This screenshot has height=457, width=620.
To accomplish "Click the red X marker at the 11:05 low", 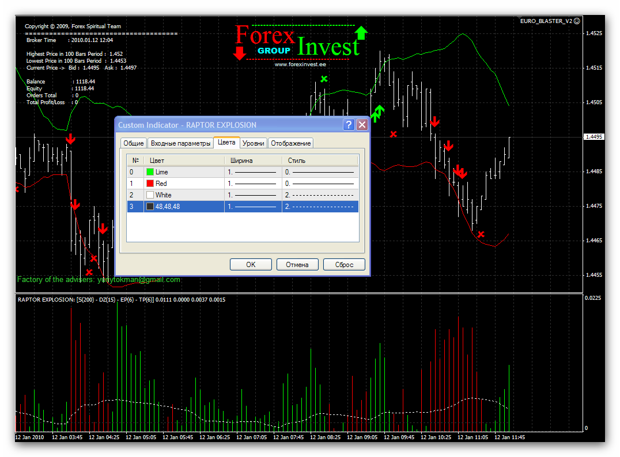I will pyautogui.click(x=481, y=234).
